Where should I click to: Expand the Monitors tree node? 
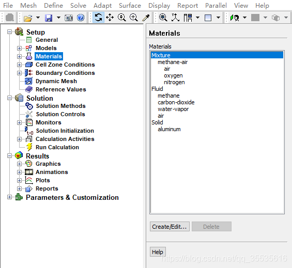click(19, 122)
